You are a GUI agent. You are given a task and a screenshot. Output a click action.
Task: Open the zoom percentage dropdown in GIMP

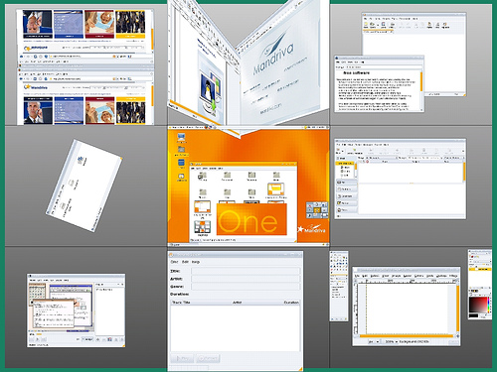point(392,341)
